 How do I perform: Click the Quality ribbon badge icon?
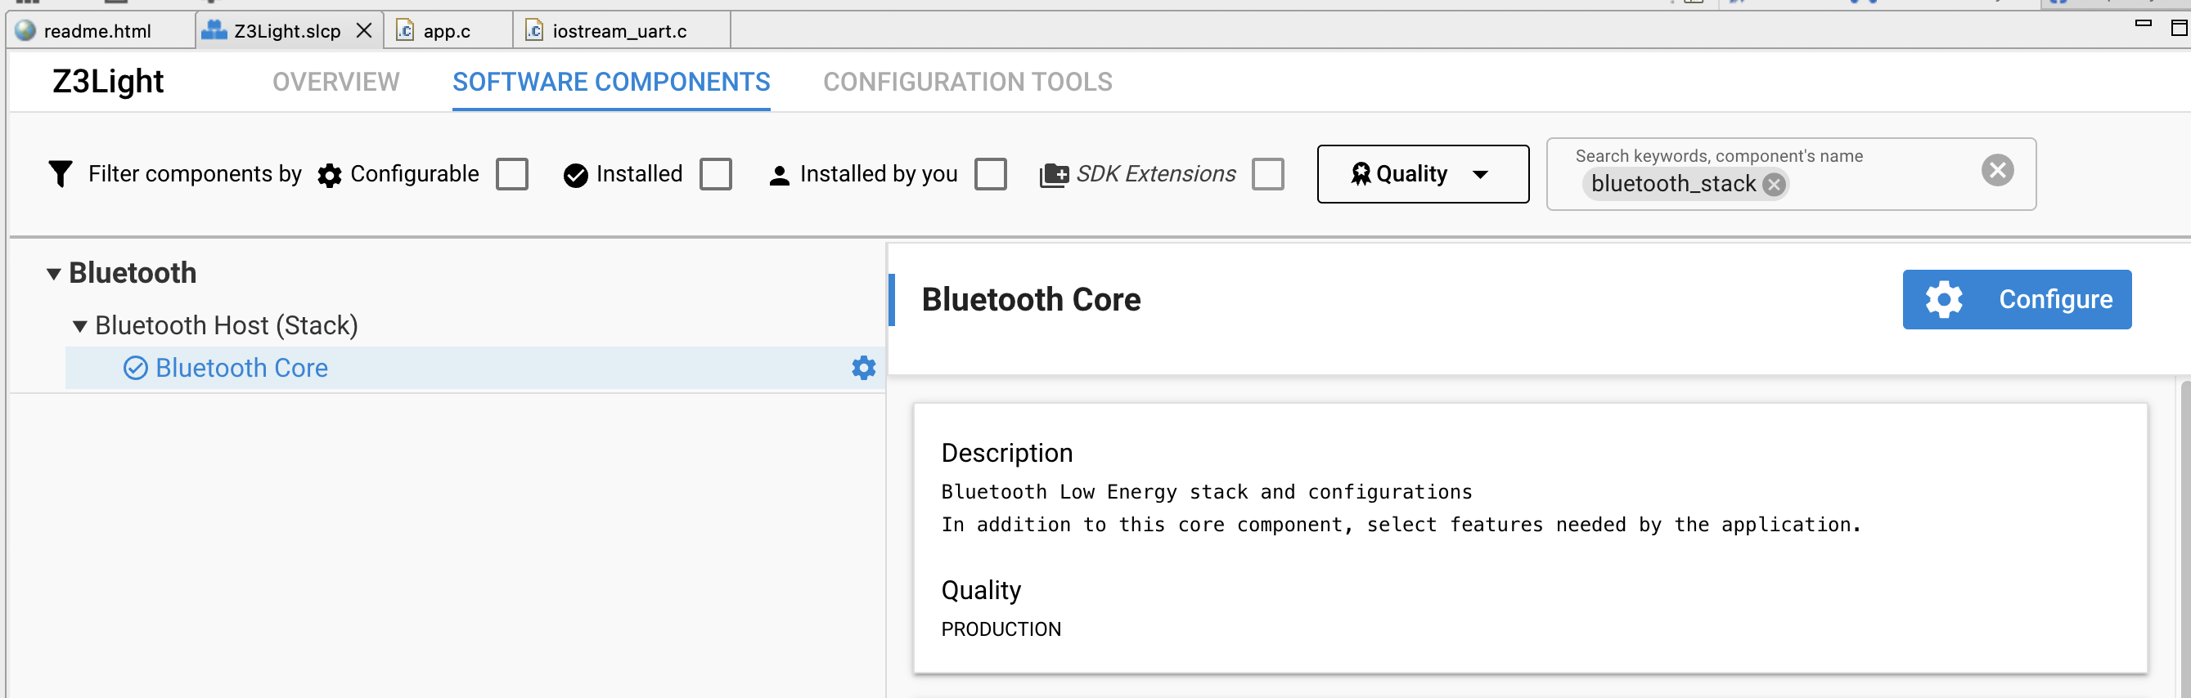(1361, 174)
